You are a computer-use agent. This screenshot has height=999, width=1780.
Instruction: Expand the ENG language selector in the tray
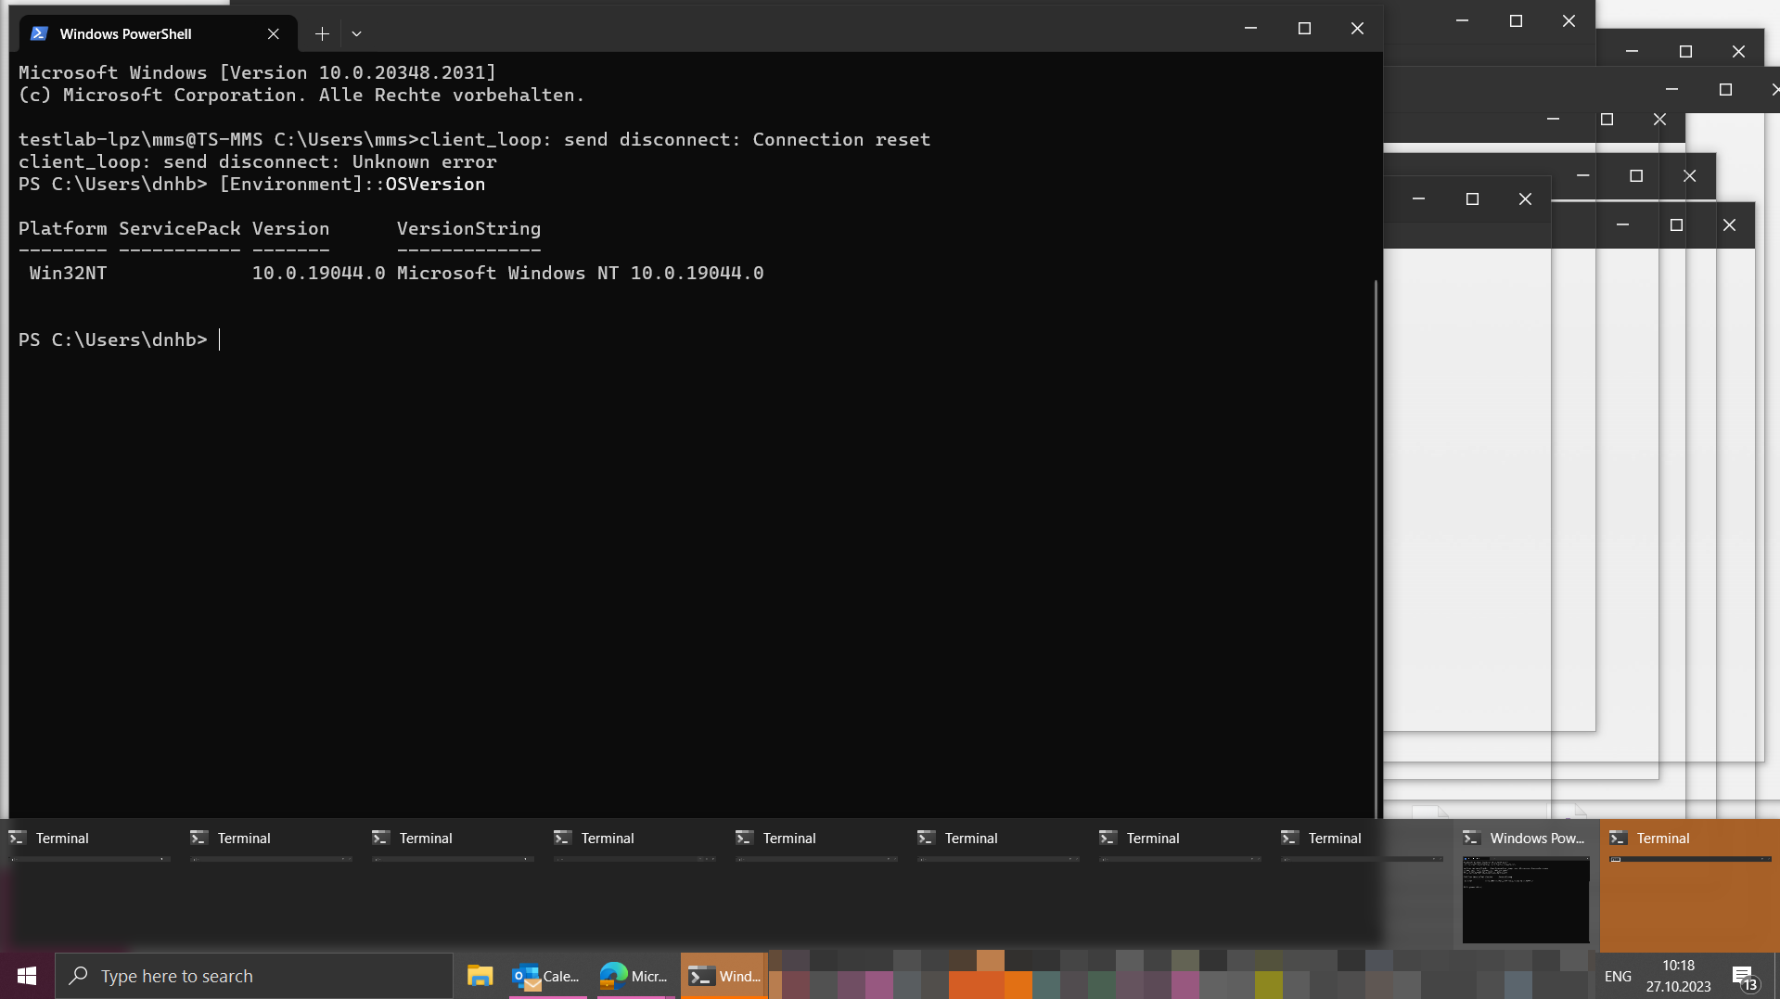1617,975
